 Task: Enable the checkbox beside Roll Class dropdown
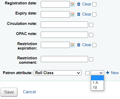coord(88,73)
